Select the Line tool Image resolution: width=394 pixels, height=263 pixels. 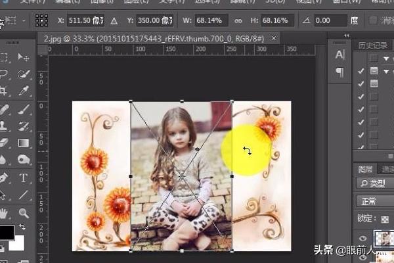24,195
